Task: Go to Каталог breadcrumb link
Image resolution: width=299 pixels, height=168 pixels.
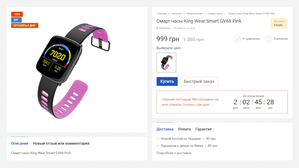Action: tap(176, 13)
